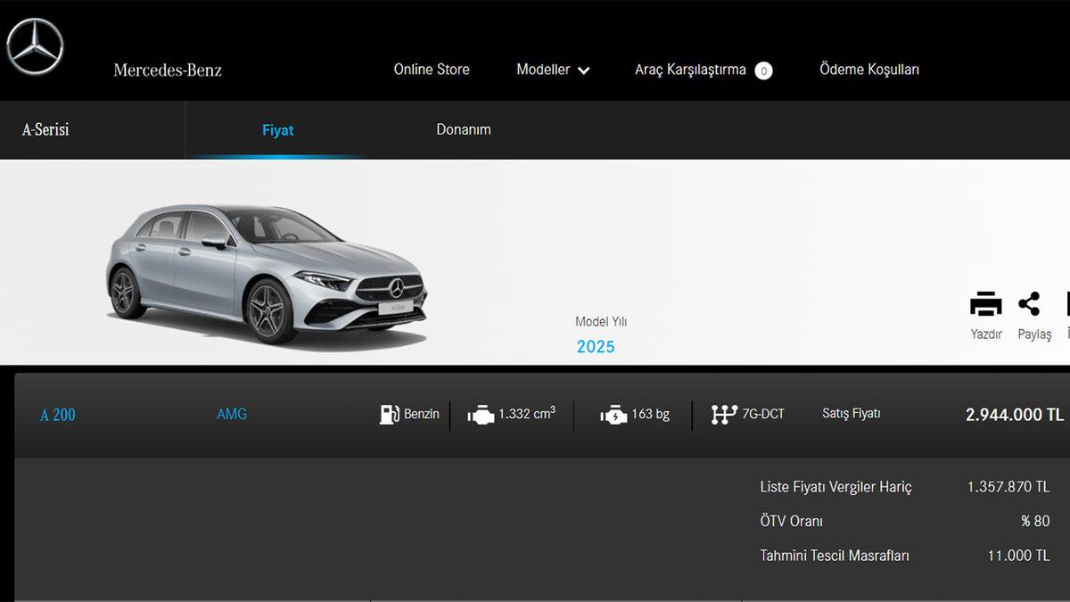The height and width of the screenshot is (602, 1070).
Task: Go to Ödeme Koşulları page
Action: coord(868,70)
